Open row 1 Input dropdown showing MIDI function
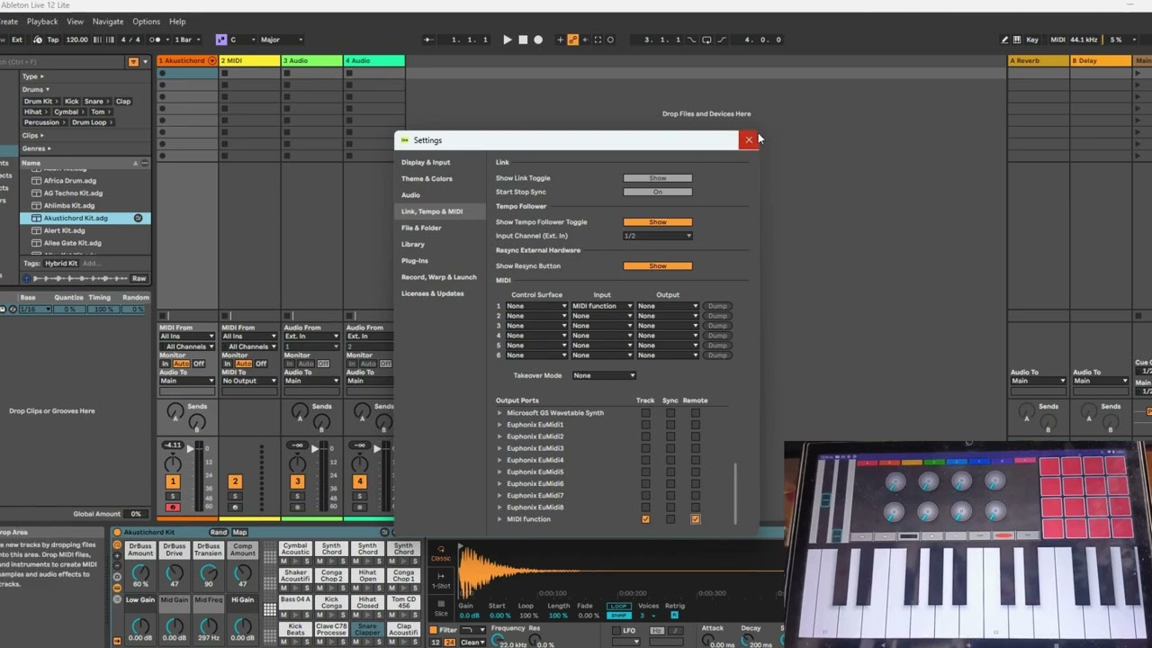 pyautogui.click(x=602, y=306)
